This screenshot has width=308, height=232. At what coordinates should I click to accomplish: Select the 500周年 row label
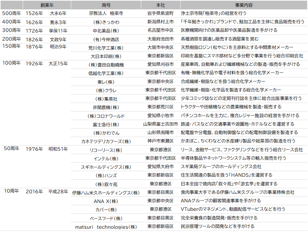[11, 14]
